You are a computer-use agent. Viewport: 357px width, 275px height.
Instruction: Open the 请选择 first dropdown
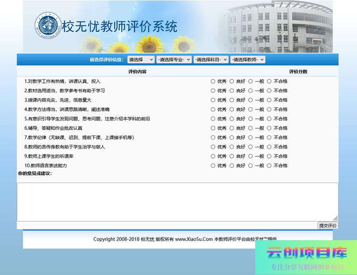[x=141, y=59]
